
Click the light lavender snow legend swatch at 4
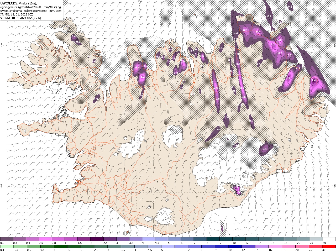pyautogui.click(x=148, y=239)
